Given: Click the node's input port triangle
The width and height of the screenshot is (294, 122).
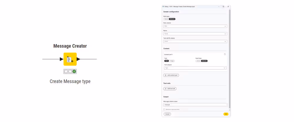Looking at the screenshot, I should (x=61, y=59).
